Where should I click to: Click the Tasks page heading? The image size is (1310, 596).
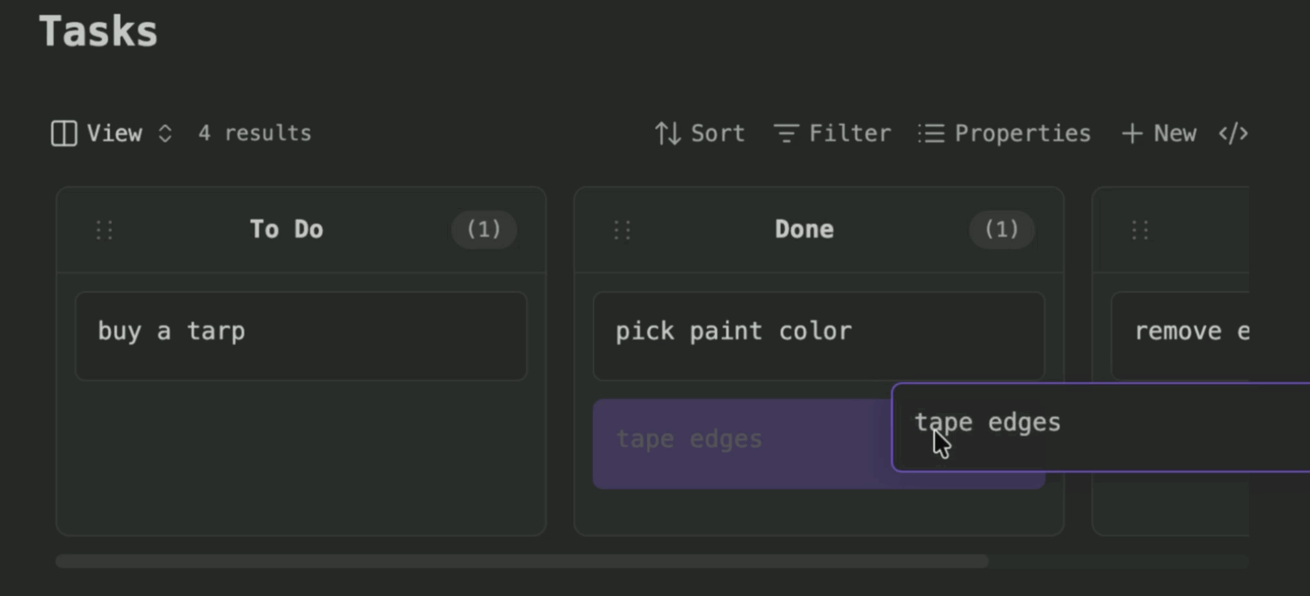98,31
